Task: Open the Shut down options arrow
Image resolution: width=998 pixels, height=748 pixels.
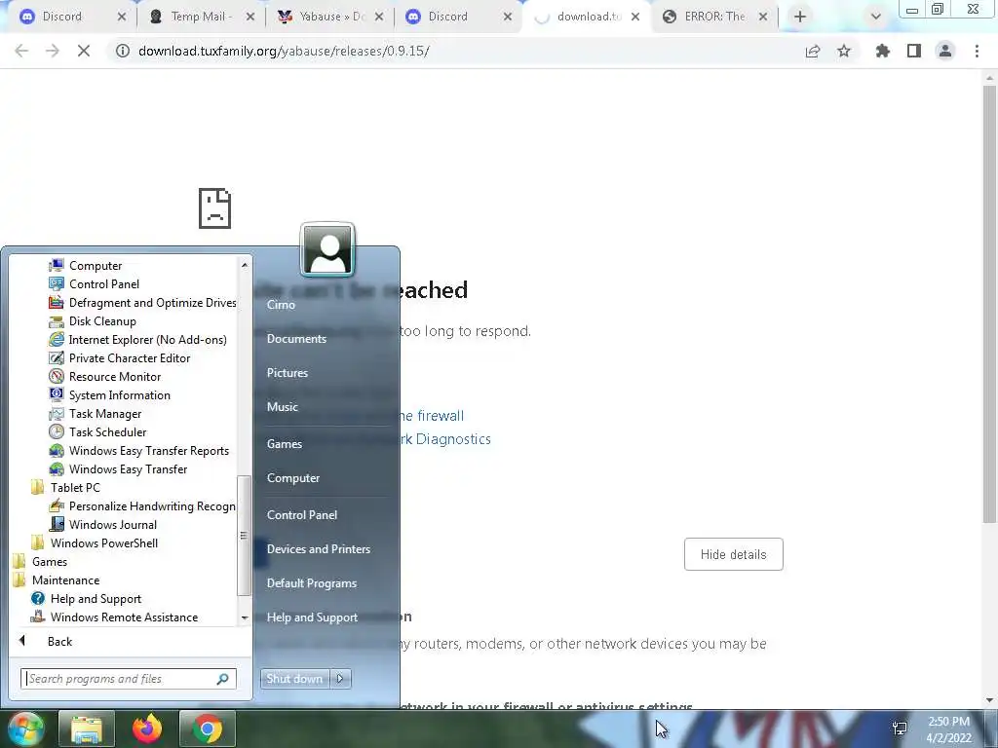Action: click(x=340, y=679)
